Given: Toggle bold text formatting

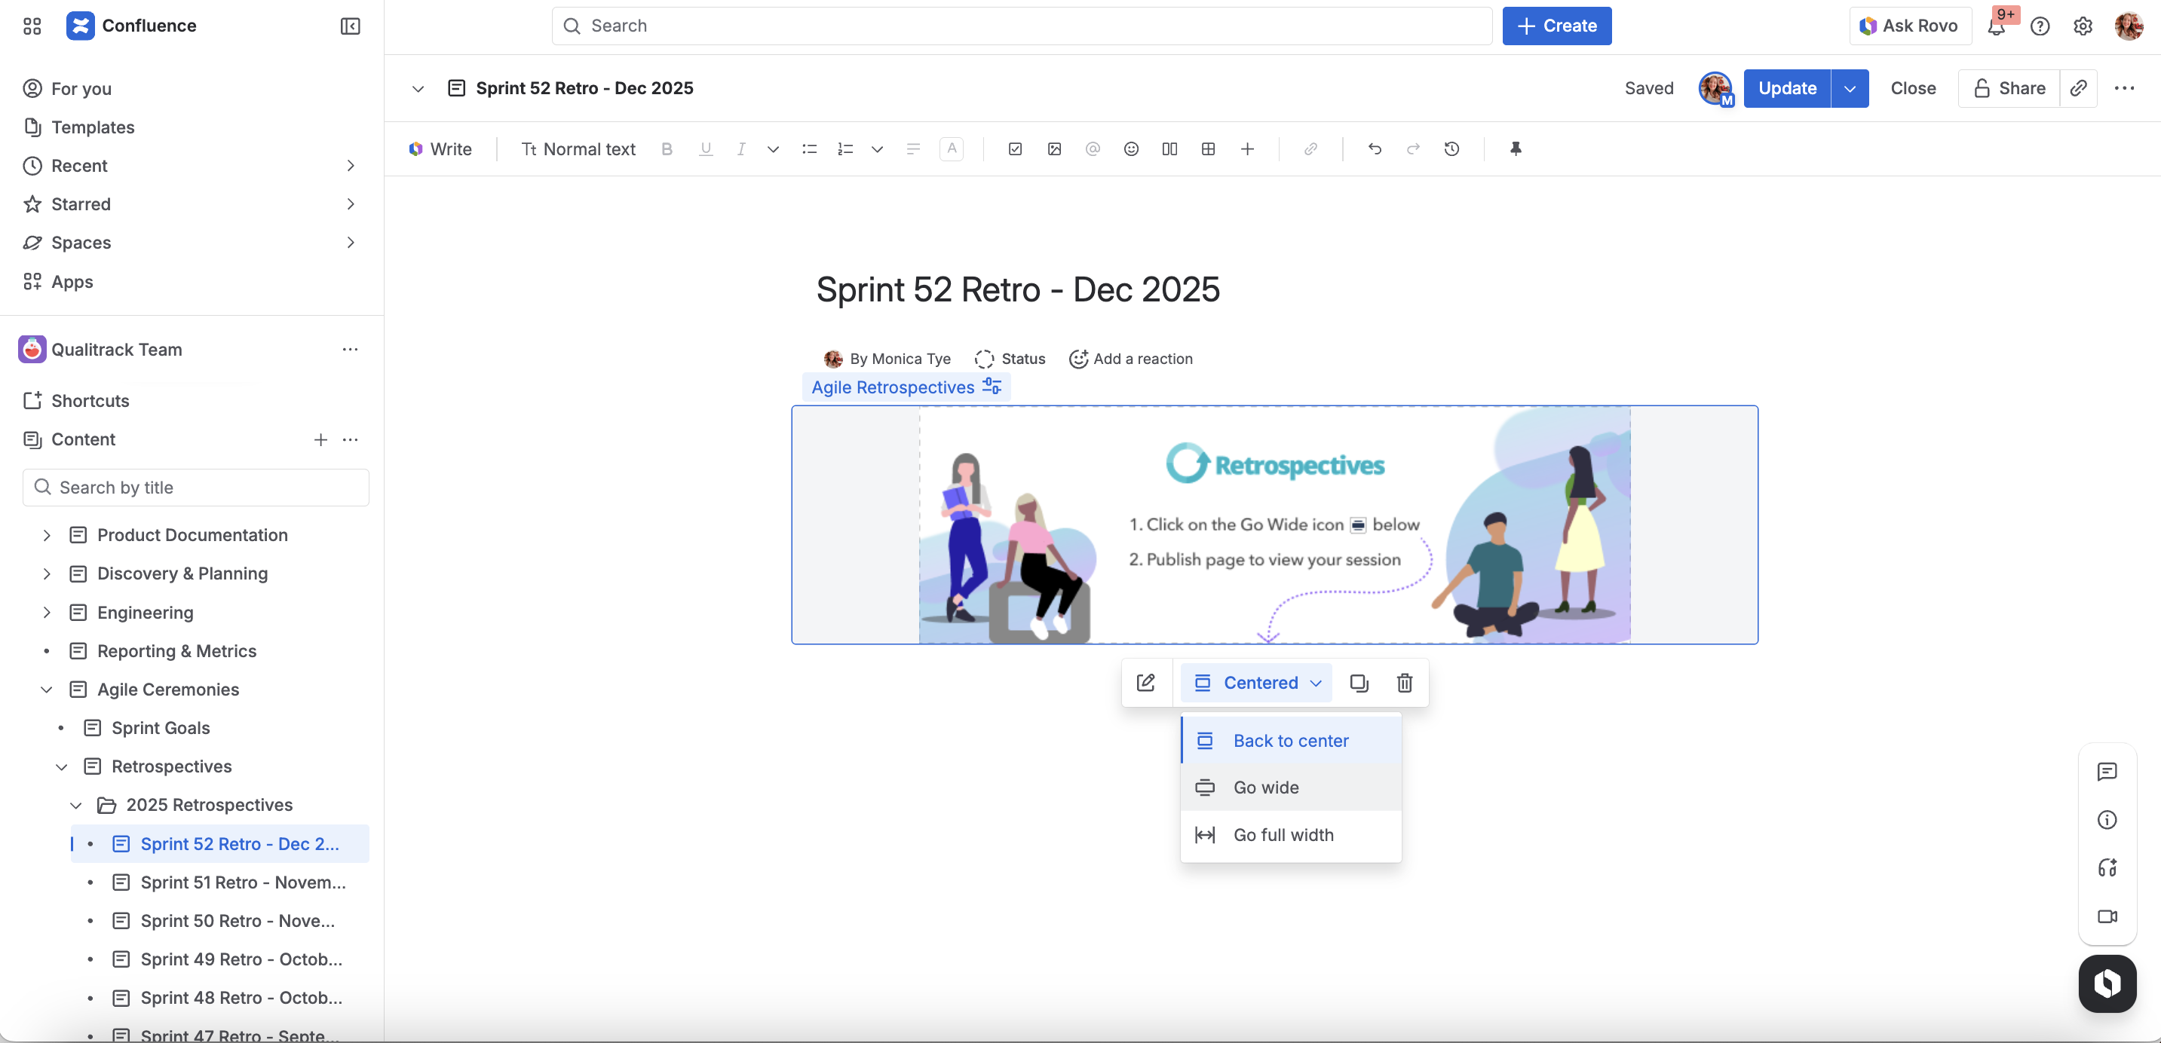Looking at the screenshot, I should click(x=667, y=149).
